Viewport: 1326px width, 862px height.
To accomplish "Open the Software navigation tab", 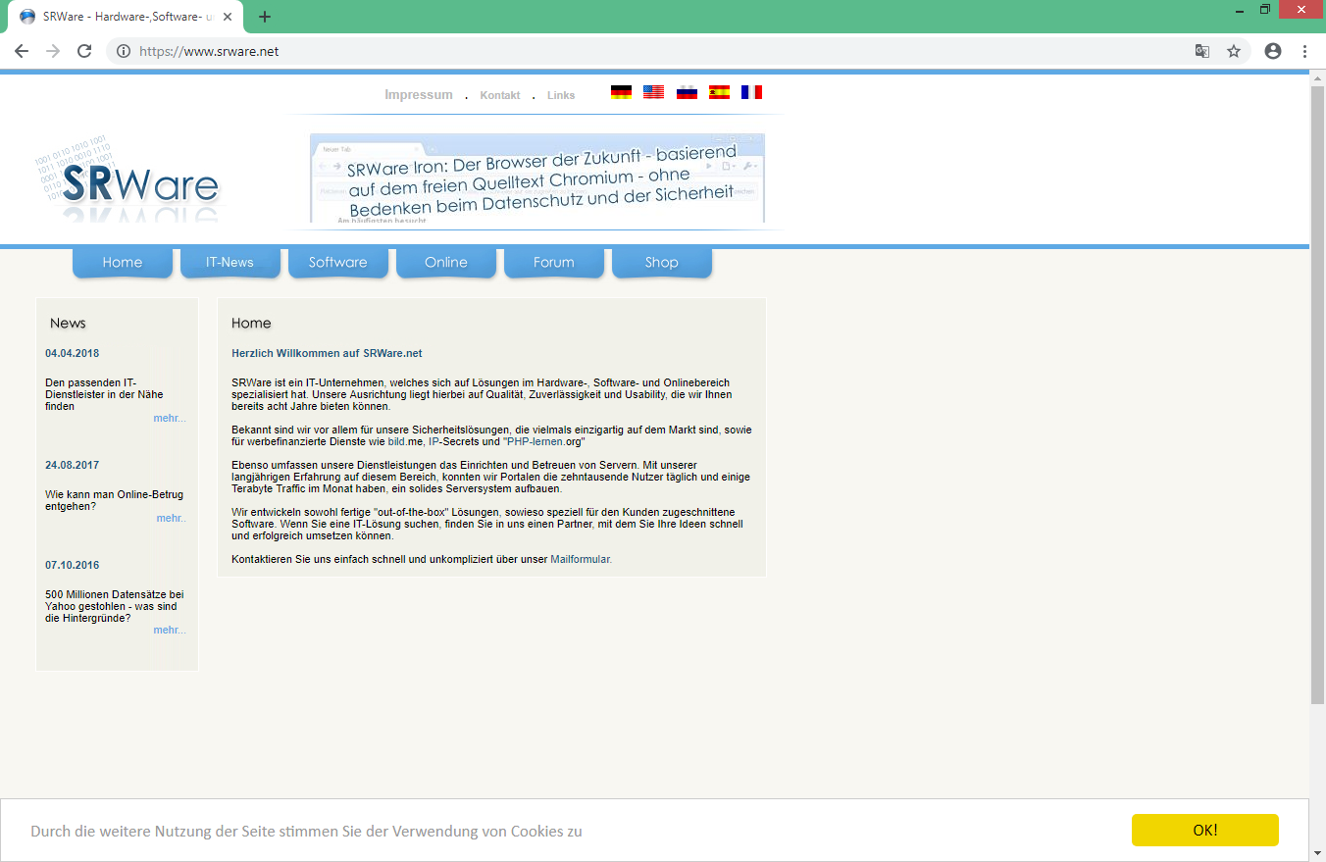I will 338,262.
